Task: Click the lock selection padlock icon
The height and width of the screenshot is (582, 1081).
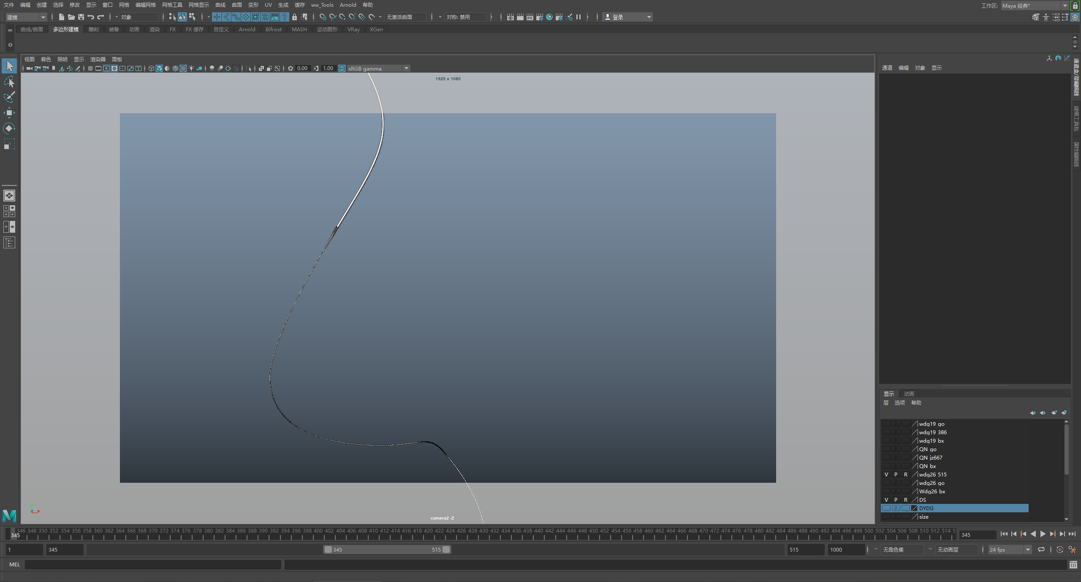Action: [x=294, y=17]
